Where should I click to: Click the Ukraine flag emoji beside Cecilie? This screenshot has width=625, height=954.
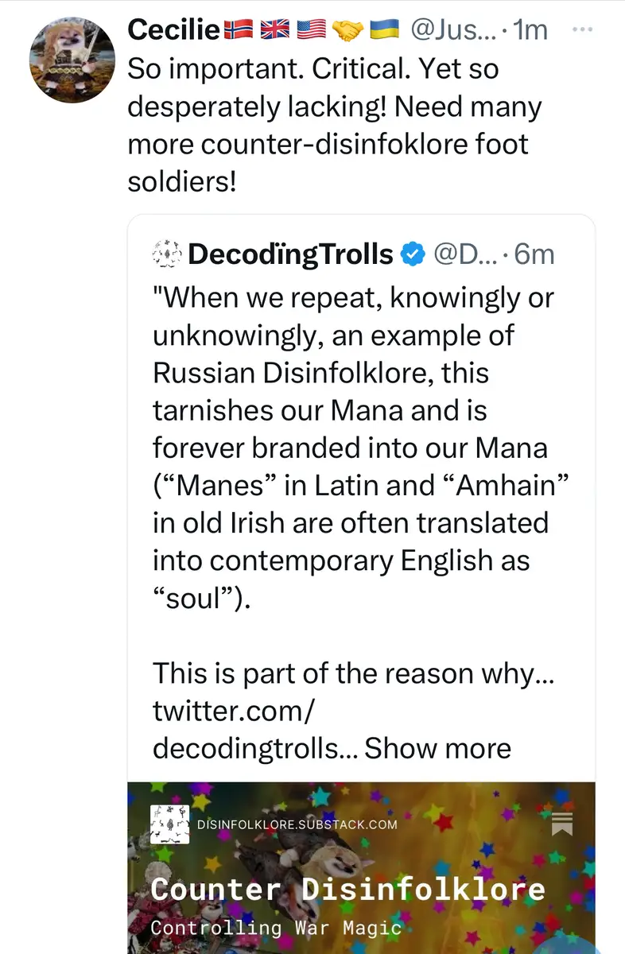(x=384, y=30)
